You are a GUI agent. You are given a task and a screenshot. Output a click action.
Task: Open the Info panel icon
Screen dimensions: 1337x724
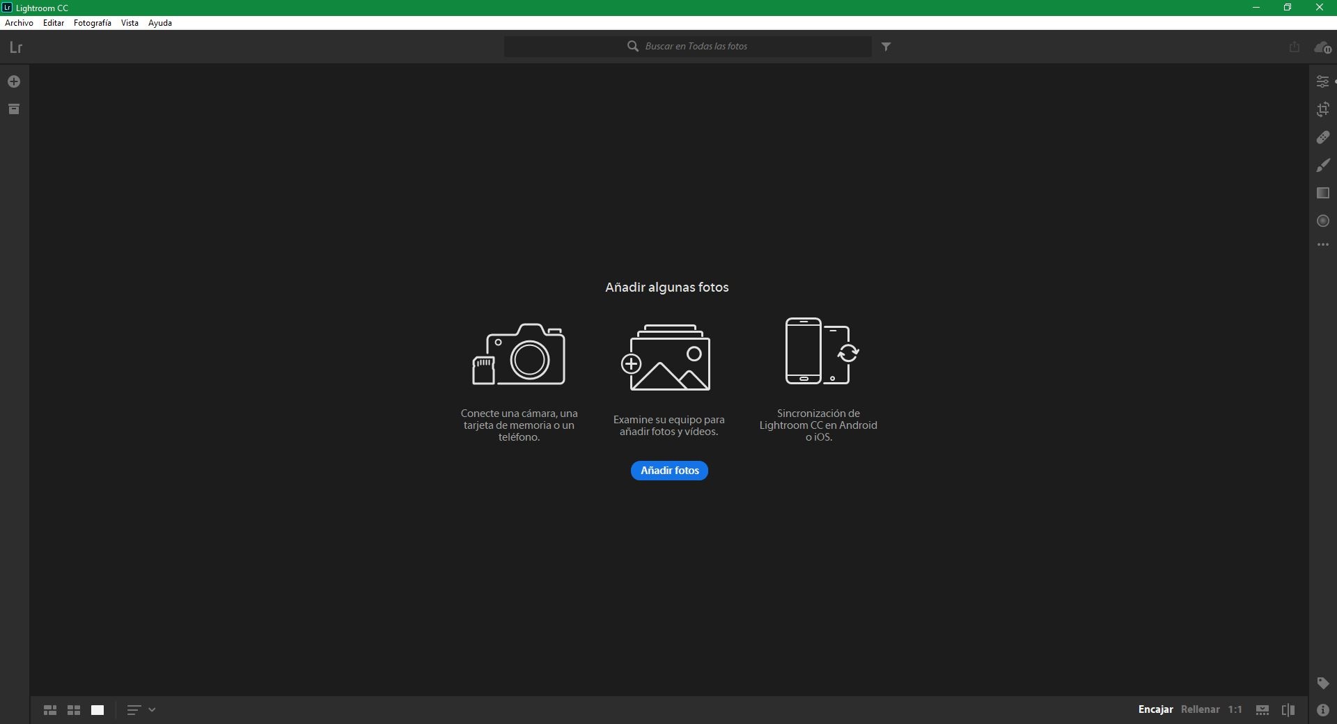[x=1323, y=710]
